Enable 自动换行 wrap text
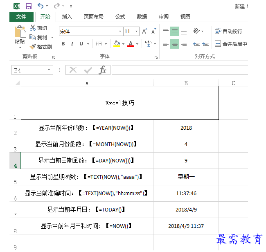Screen dimensions: 266x252 click(x=228, y=31)
